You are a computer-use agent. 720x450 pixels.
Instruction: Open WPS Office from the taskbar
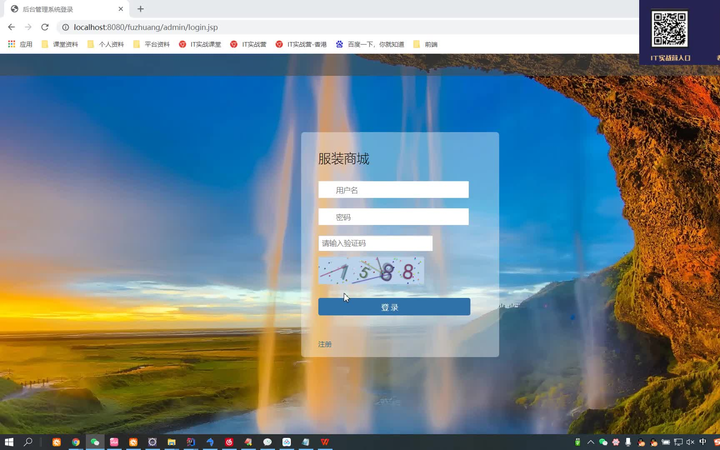pyautogui.click(x=325, y=442)
